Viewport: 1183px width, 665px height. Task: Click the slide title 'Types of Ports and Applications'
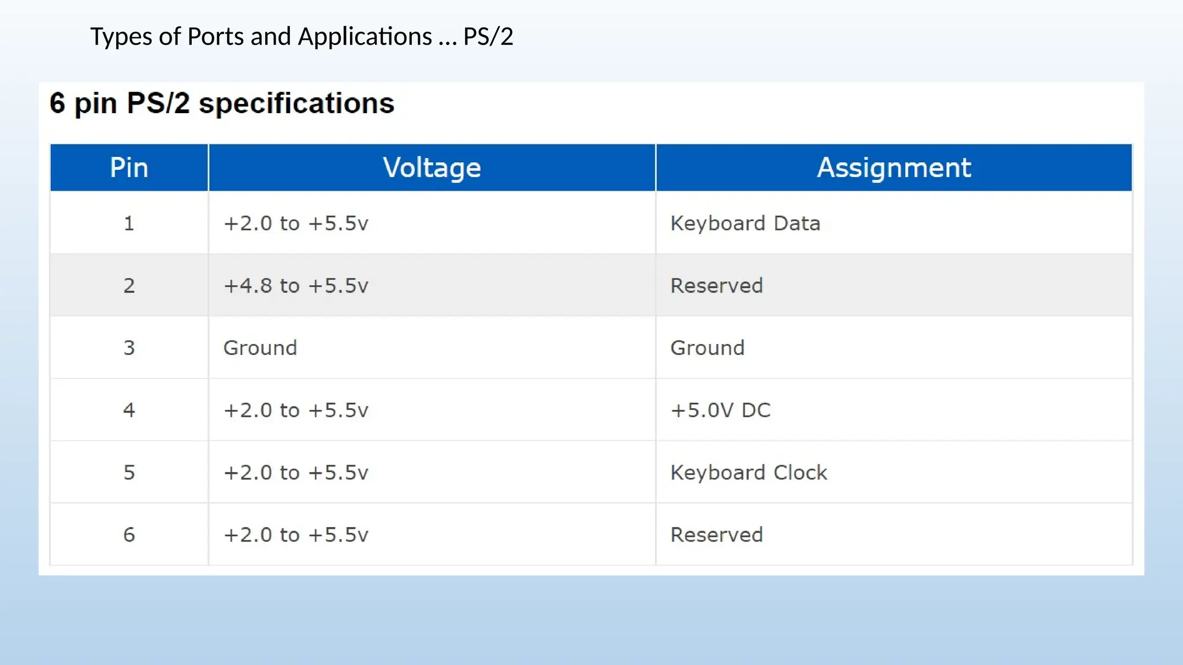[x=301, y=36]
